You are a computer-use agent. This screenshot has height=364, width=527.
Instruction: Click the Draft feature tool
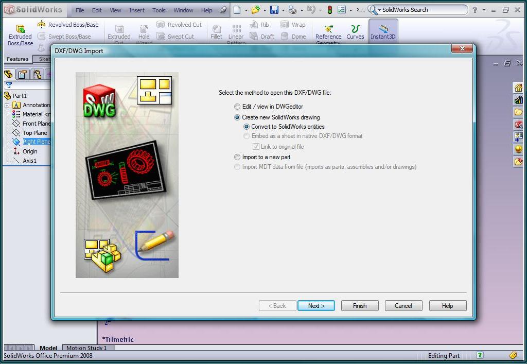click(x=262, y=37)
